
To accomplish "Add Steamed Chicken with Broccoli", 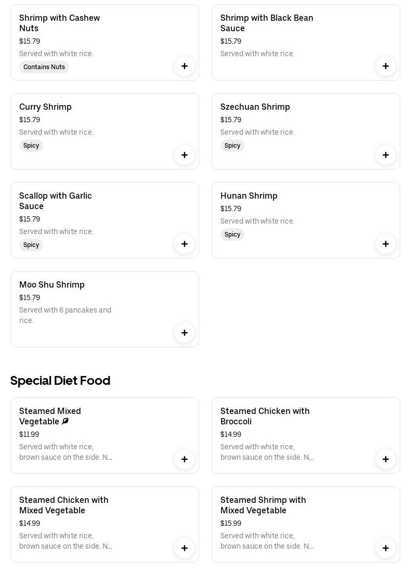I will point(386,459).
